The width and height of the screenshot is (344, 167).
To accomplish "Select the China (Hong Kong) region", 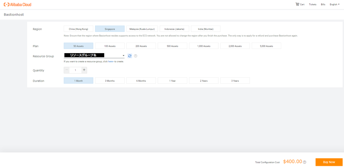I will tap(79, 29).
